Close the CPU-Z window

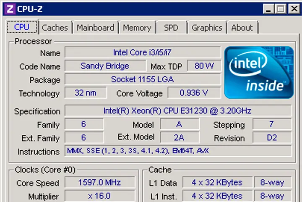[294, 9]
